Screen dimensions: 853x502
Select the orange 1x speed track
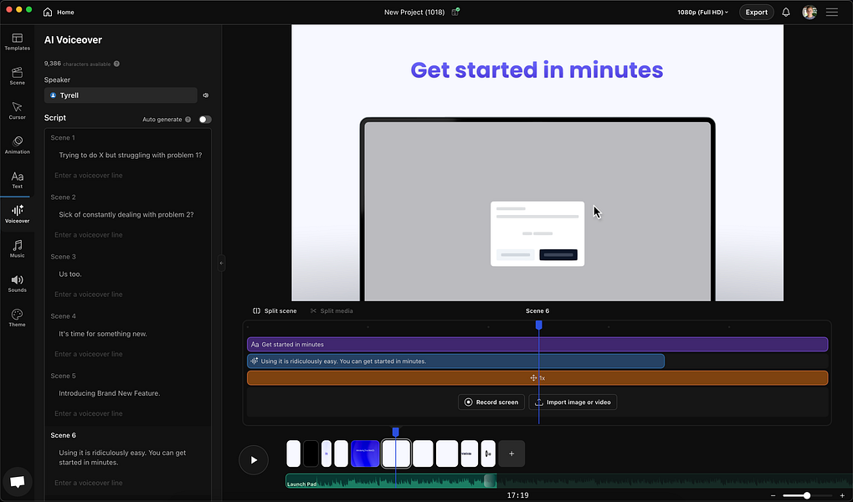point(537,378)
